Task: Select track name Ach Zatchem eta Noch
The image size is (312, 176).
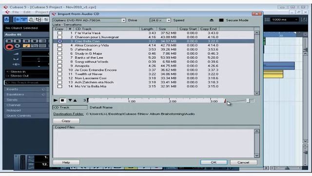Action: pyautogui.click(x=94, y=82)
